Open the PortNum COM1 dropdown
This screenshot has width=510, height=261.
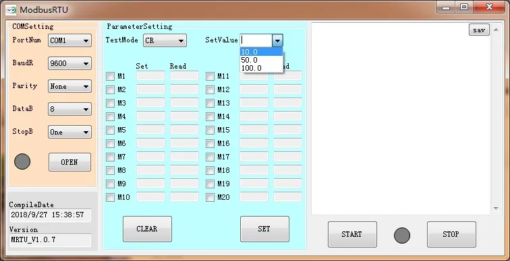[x=69, y=41]
